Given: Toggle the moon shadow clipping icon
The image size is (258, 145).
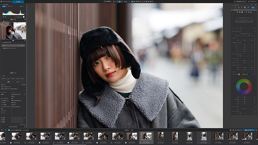Looking at the screenshot, I should click(3, 17).
